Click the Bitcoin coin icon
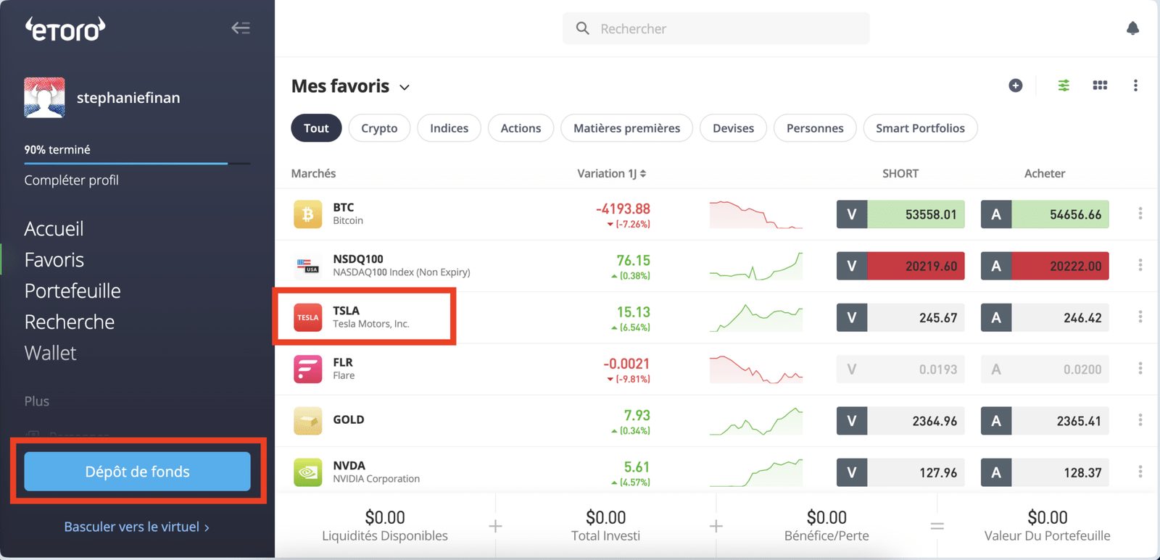The height and width of the screenshot is (560, 1160). pos(307,214)
